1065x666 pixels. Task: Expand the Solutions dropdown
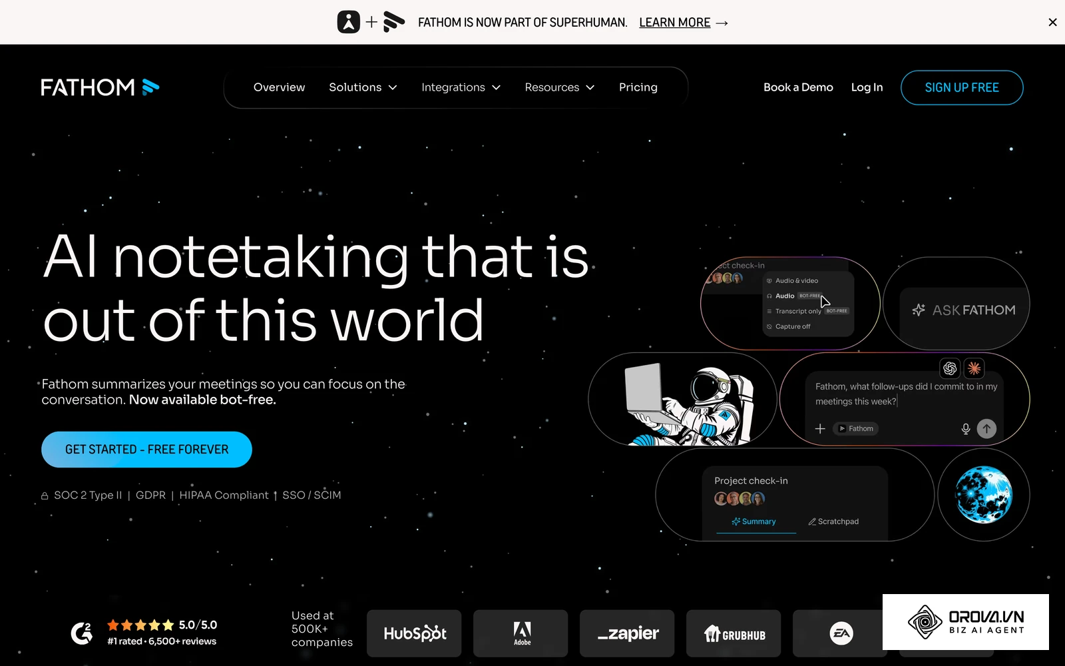[x=363, y=87]
